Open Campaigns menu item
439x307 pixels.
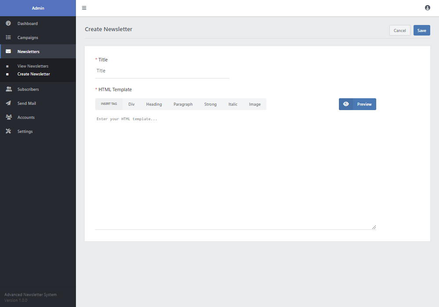point(38,37)
